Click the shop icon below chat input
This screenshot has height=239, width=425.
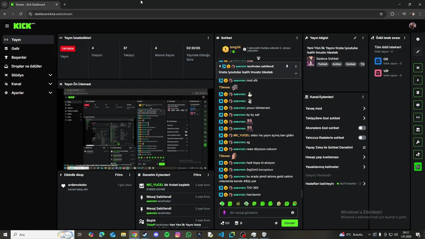(x=237, y=223)
